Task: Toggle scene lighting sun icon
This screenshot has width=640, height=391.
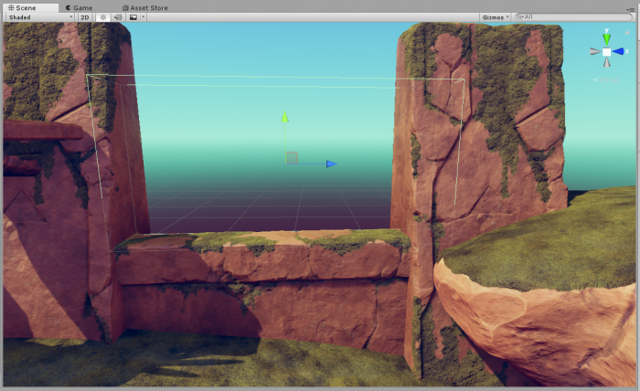Action: (x=102, y=17)
